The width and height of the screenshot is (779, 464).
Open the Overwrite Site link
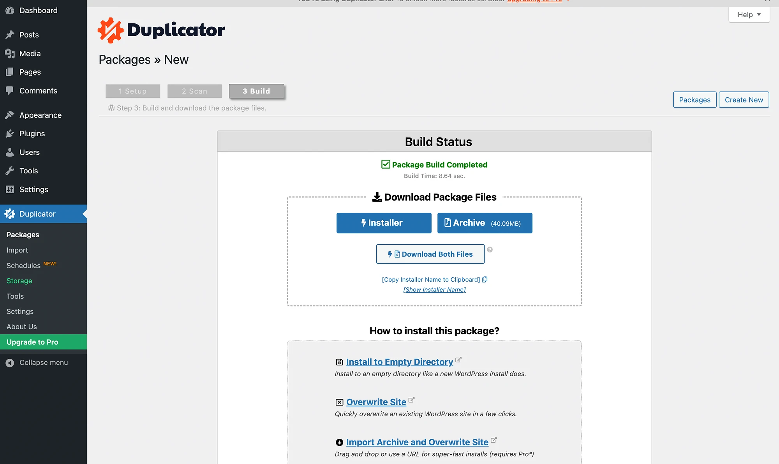[x=376, y=401]
